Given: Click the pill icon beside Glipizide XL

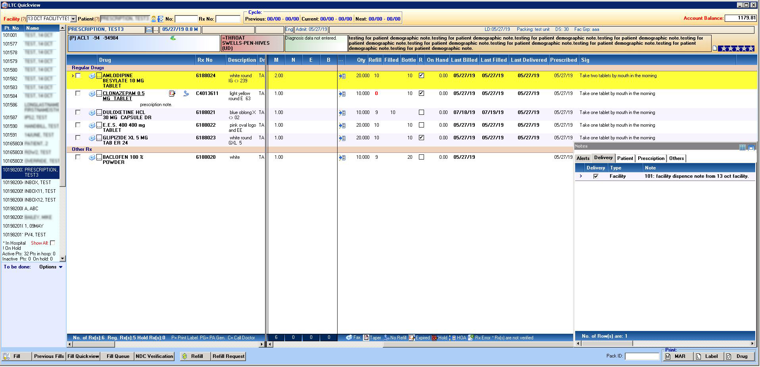Looking at the screenshot, I should 92,138.
